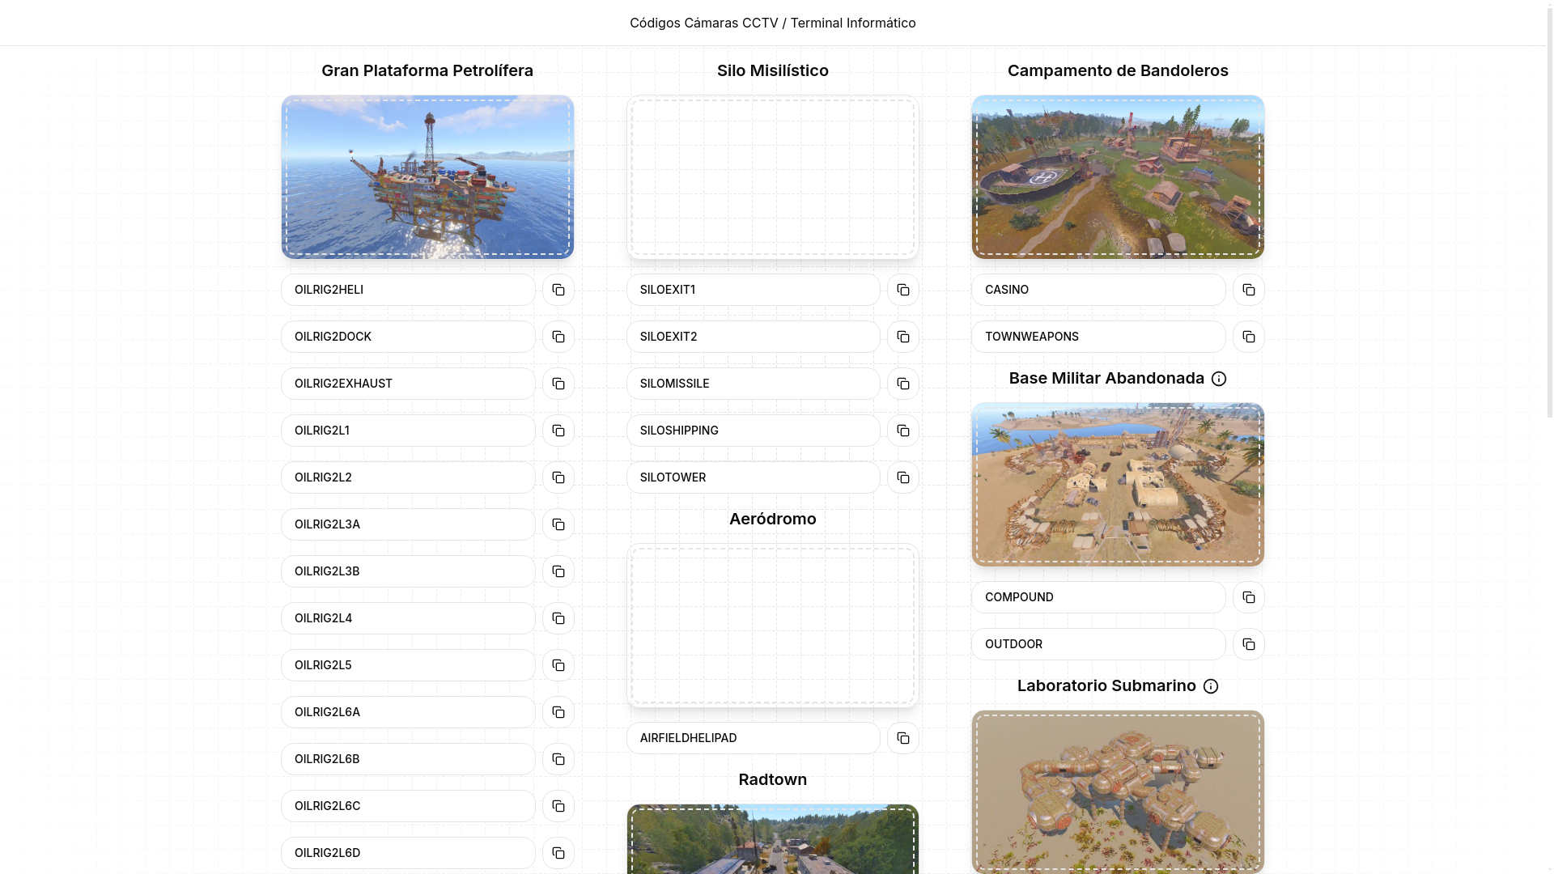
Task: Copy the SILOMISSILE code
Action: pos(903,384)
